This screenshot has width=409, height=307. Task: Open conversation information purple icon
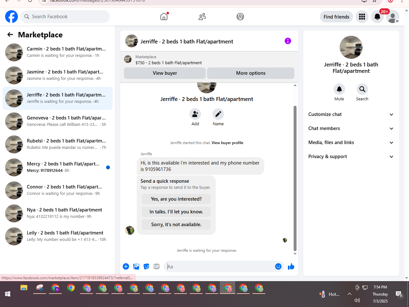click(x=288, y=41)
